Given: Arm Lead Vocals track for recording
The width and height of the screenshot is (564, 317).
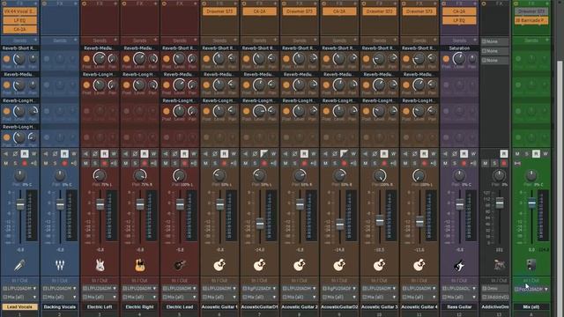Looking at the screenshot, I should click(25, 163).
